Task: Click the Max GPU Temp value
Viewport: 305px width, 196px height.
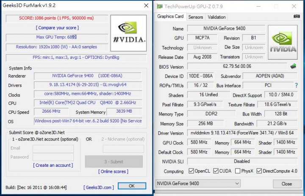Action: point(56,37)
